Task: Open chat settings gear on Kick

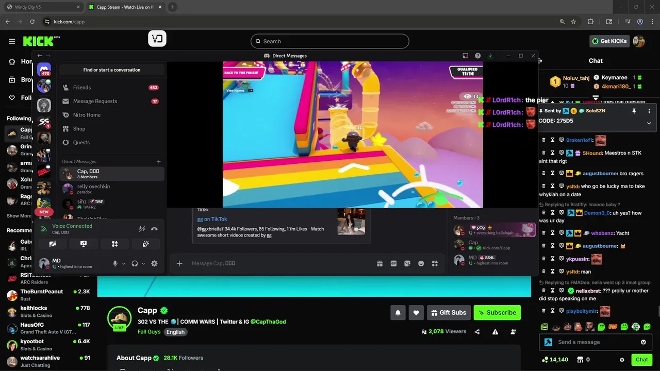Action: (x=622, y=360)
